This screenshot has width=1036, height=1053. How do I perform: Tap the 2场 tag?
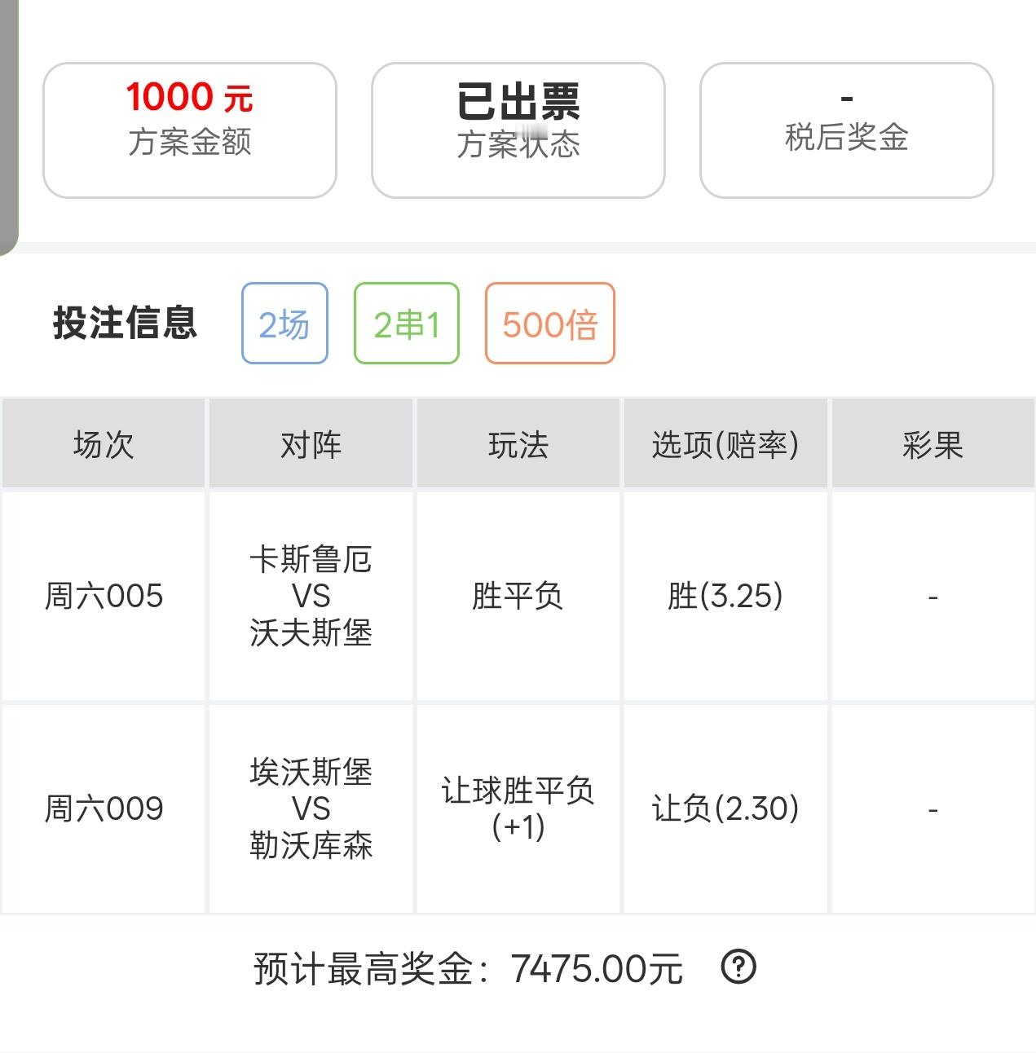coord(284,324)
